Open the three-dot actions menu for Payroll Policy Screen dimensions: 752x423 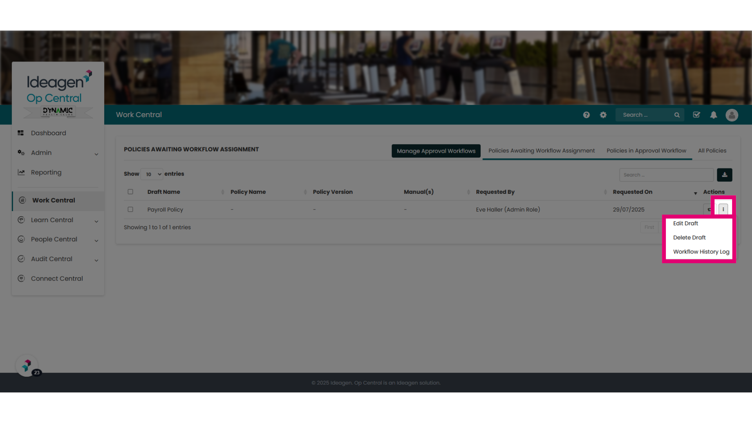coord(723,209)
